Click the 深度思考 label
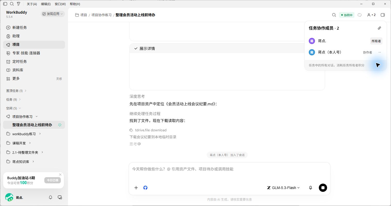 pyautogui.click(x=137, y=97)
